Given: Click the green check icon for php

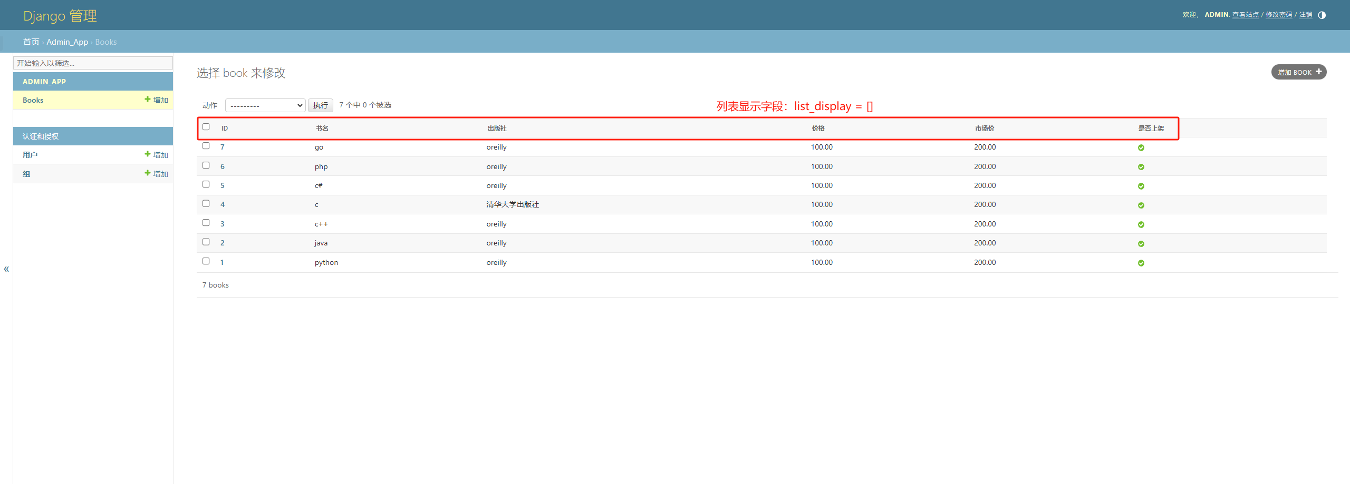Looking at the screenshot, I should coord(1141,167).
